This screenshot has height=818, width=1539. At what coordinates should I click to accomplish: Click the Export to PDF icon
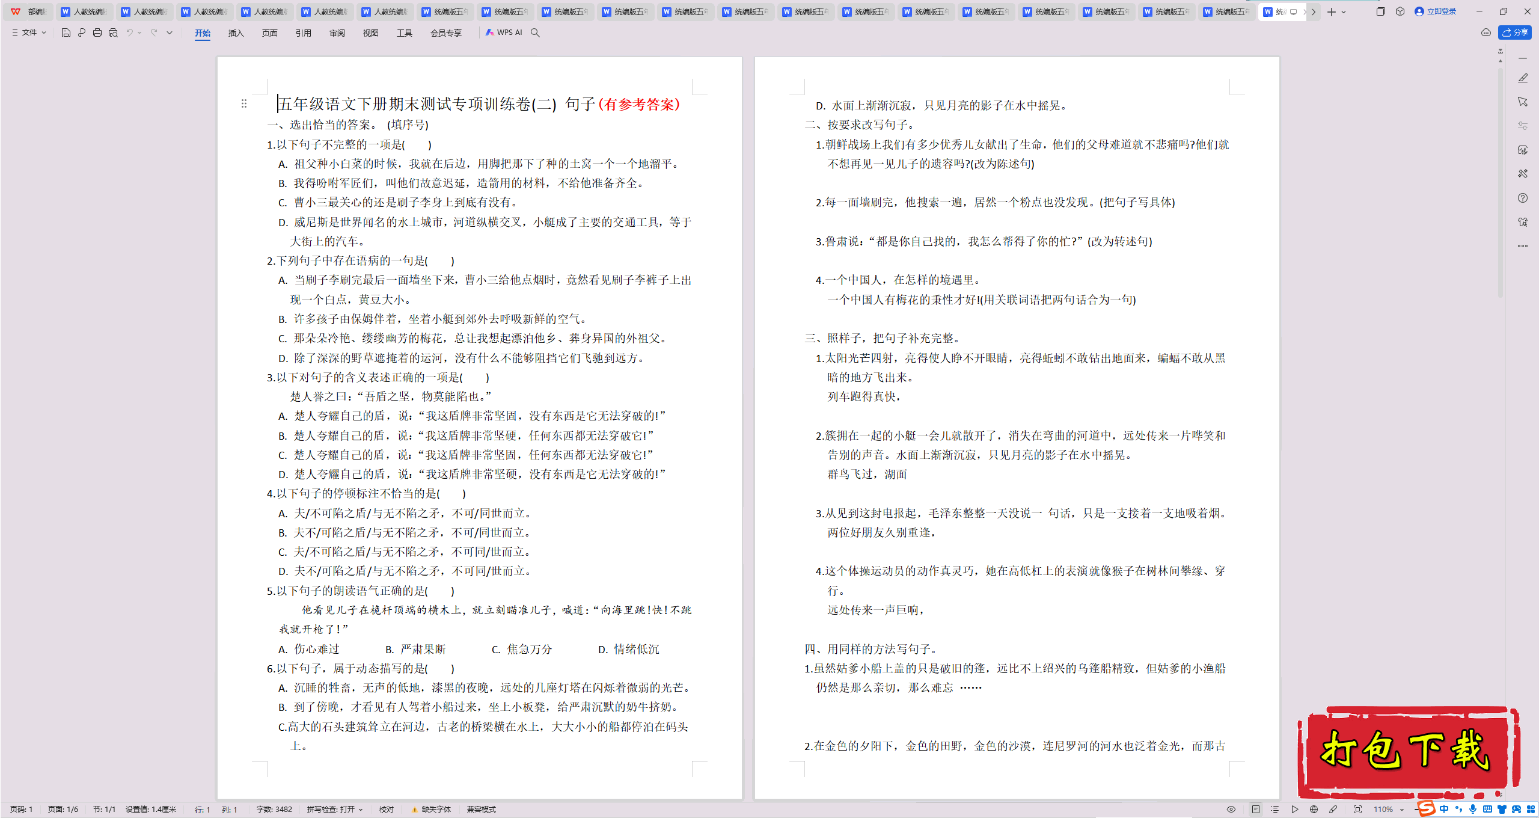point(82,32)
